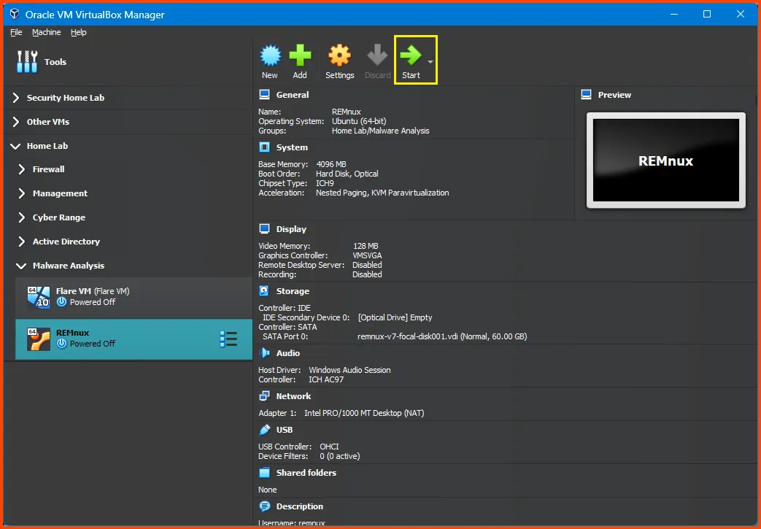This screenshot has height=529, width=761.
Task: Open the File menu
Action: coord(16,32)
